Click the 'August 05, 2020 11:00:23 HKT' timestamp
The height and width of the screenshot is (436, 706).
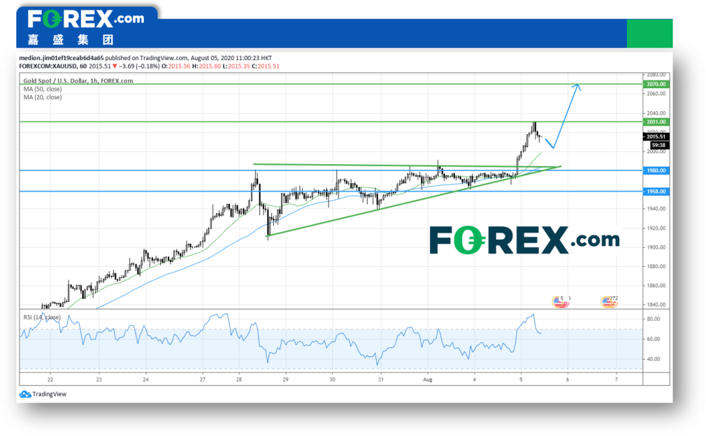[231, 58]
